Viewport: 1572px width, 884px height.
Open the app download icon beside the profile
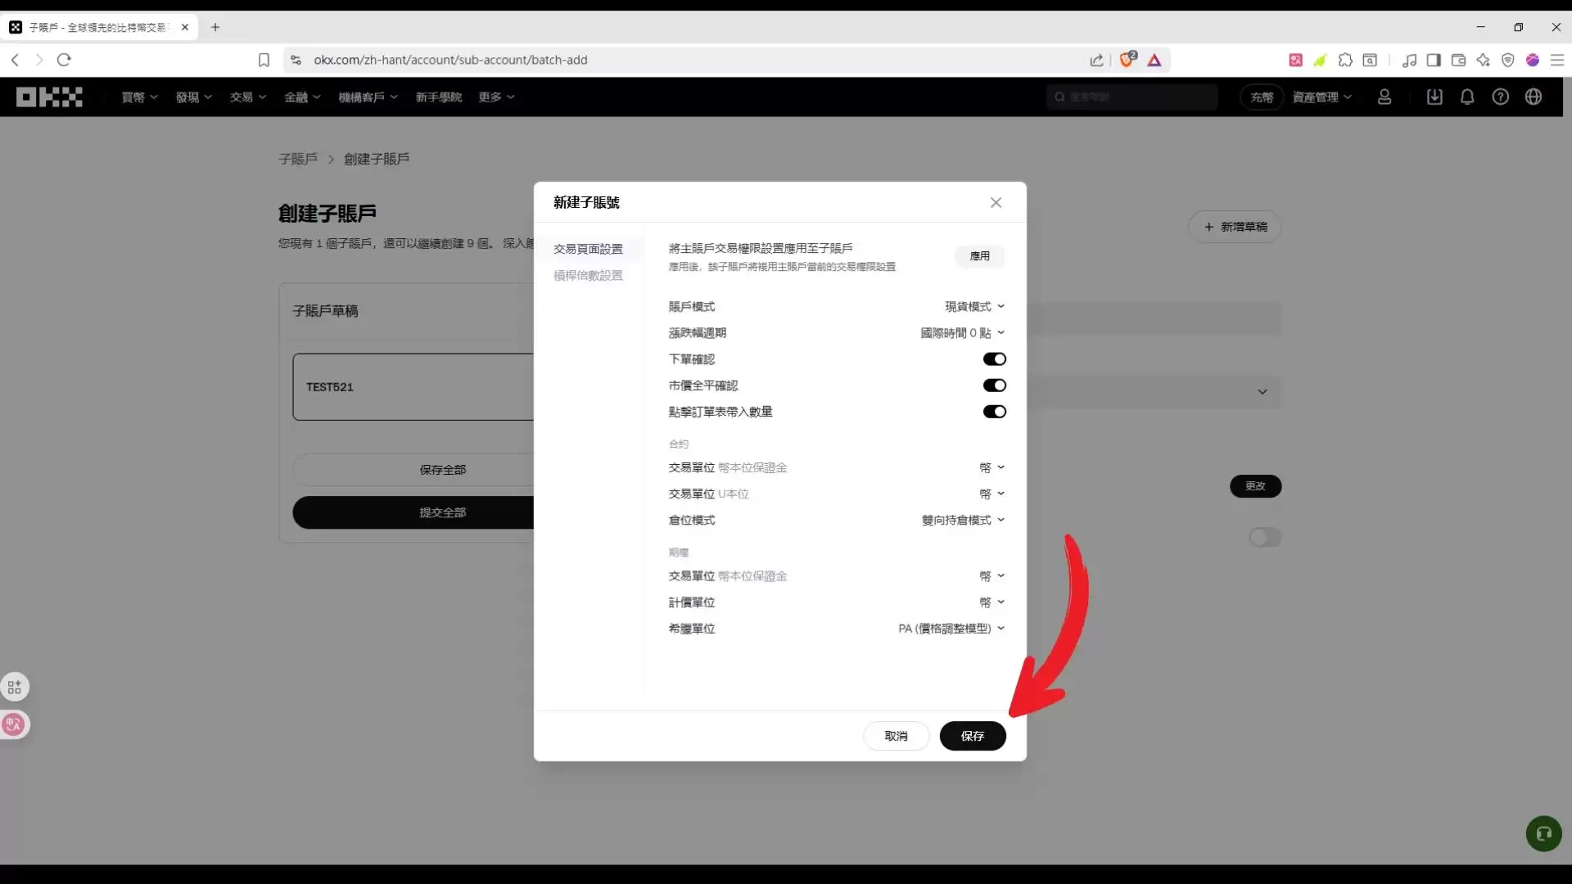(1434, 97)
